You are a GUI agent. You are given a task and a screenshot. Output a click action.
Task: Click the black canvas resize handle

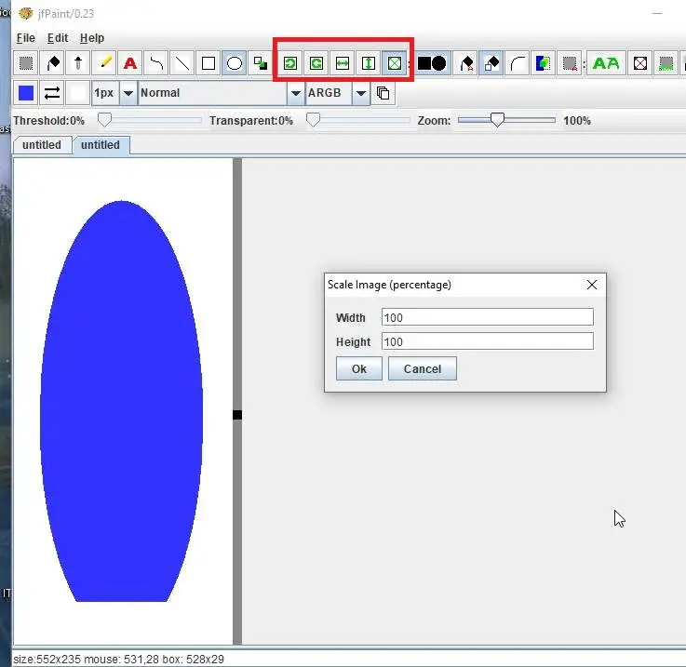coord(237,415)
